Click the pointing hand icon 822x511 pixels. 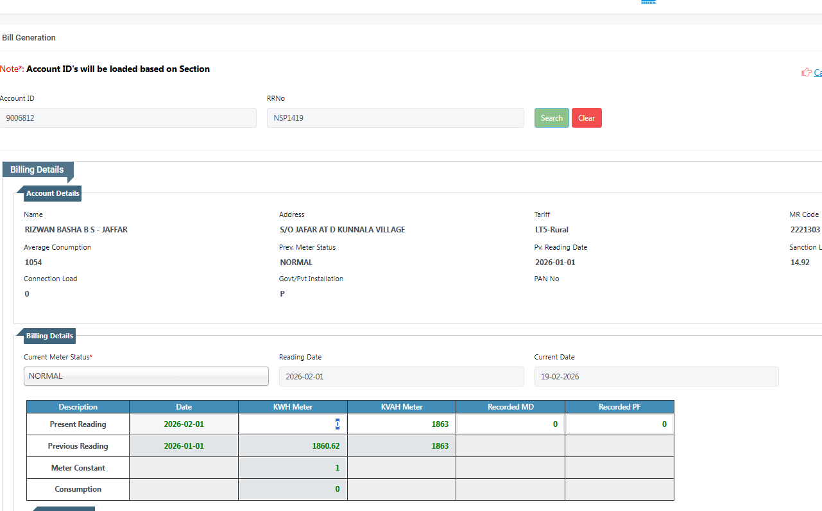(x=807, y=73)
